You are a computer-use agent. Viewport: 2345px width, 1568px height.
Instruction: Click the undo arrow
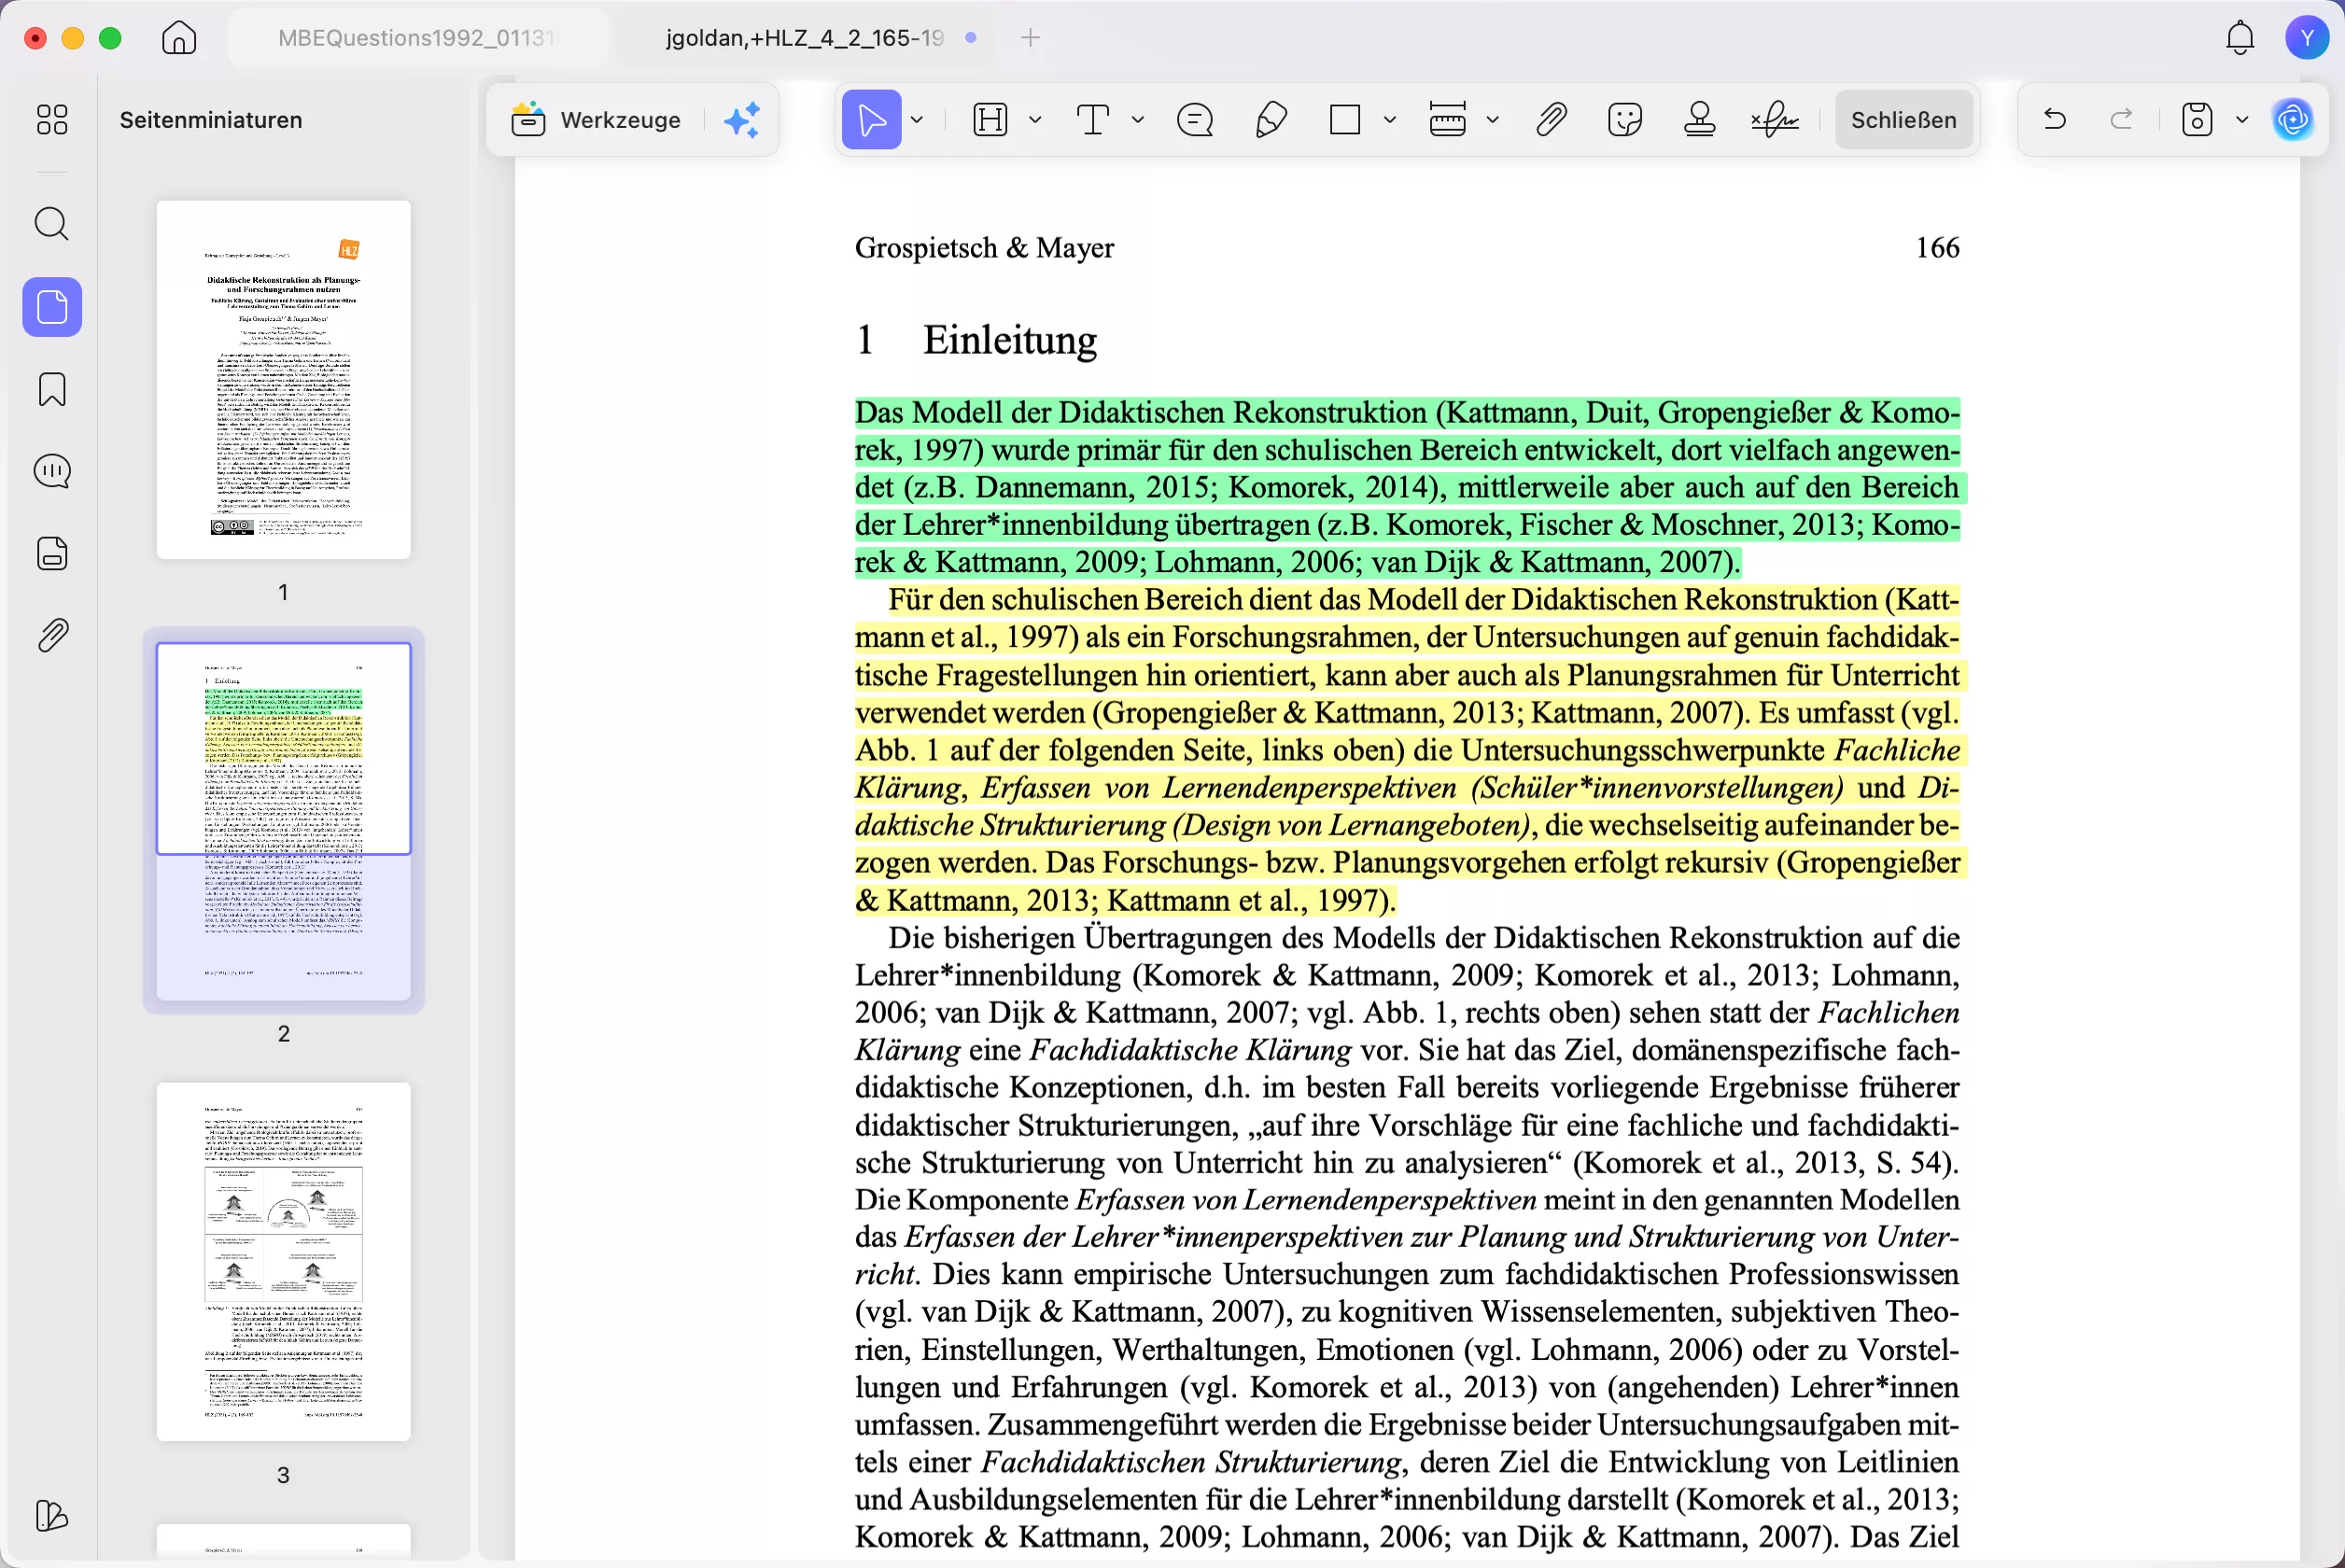click(x=2054, y=120)
